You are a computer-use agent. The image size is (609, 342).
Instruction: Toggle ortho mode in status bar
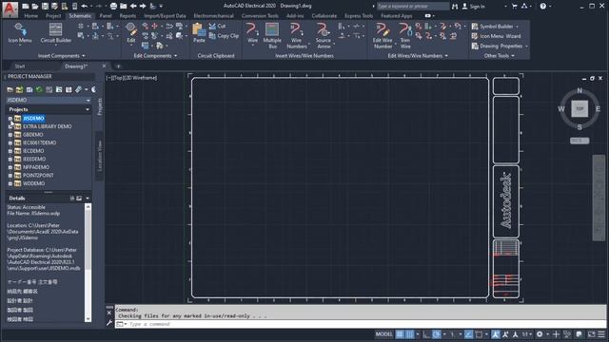(426, 333)
